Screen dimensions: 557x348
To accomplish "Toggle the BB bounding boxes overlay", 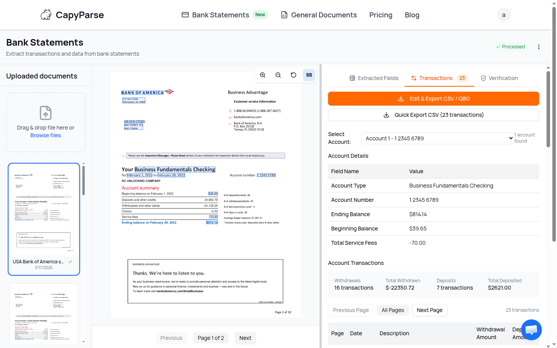I will (x=309, y=75).
